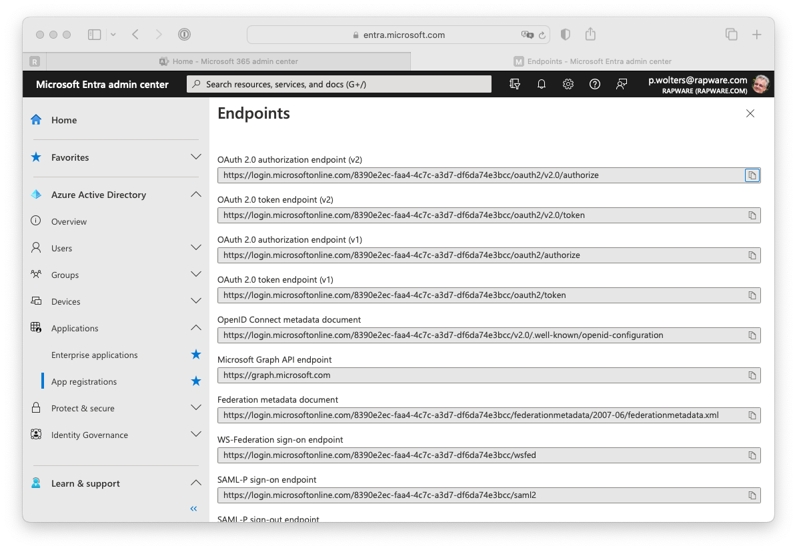The width and height of the screenshot is (797, 550).
Task: Collapse the sidebar with double chevron
Action: pos(193,509)
